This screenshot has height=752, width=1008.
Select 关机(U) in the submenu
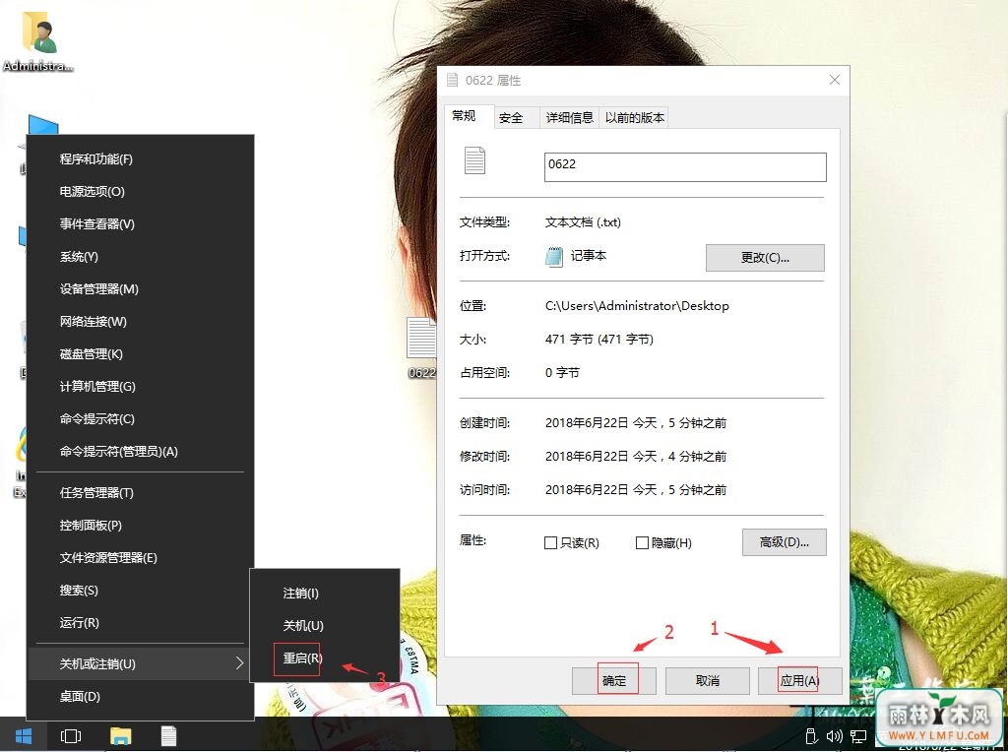(325, 625)
